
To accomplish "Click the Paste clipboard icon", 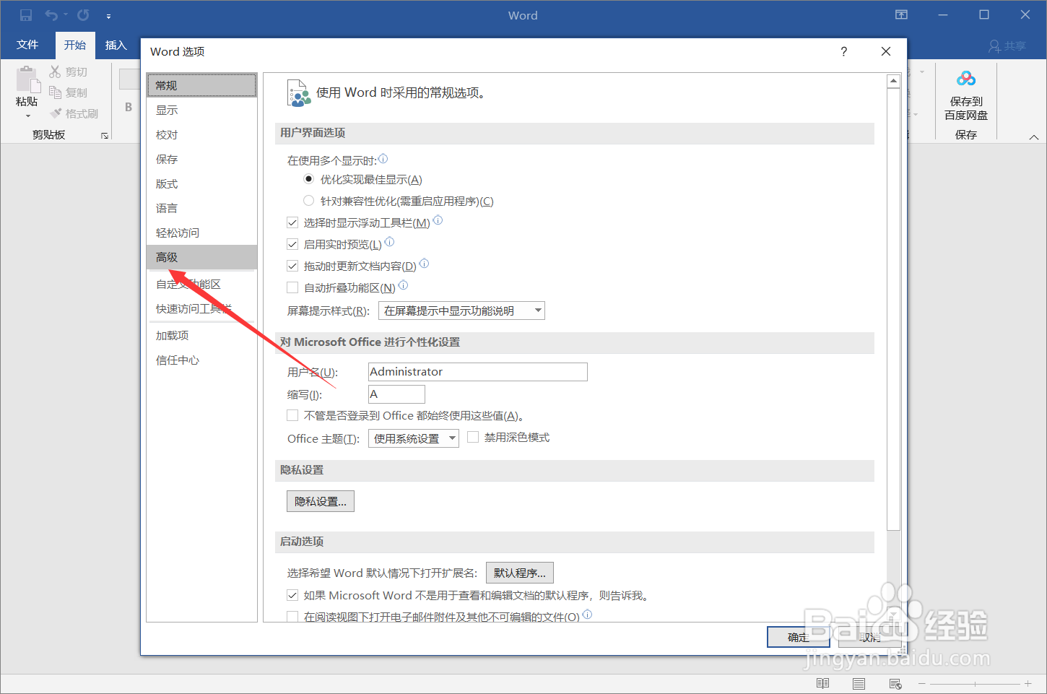I will click(x=27, y=79).
